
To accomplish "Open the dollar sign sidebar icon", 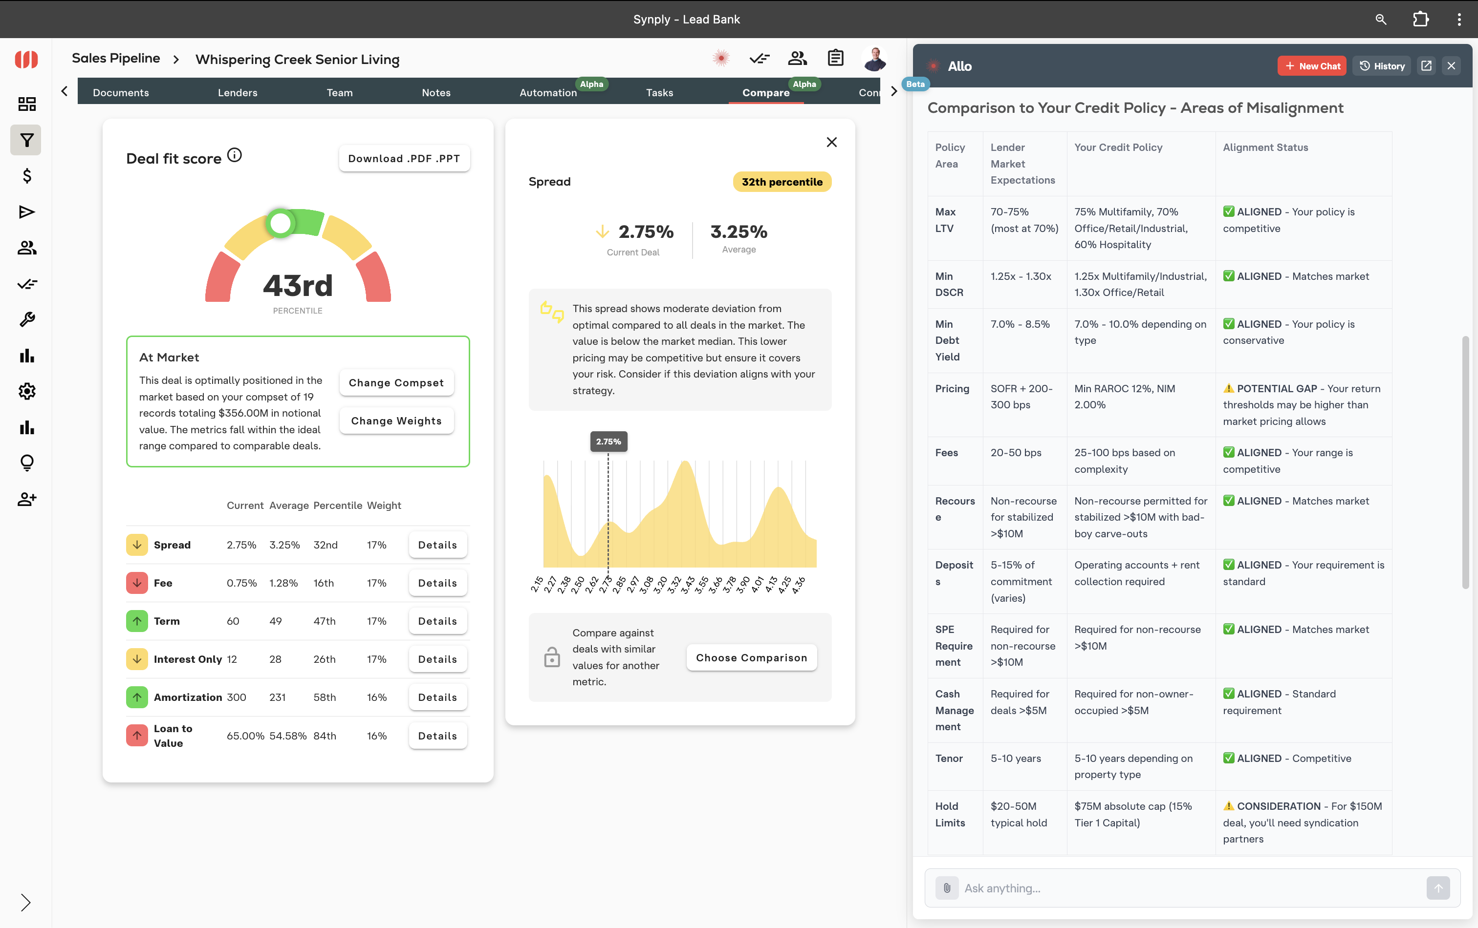I will point(26,176).
